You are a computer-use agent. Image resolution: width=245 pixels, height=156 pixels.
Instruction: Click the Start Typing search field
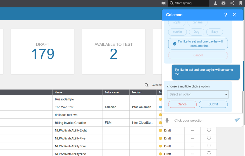[x=189, y=3]
